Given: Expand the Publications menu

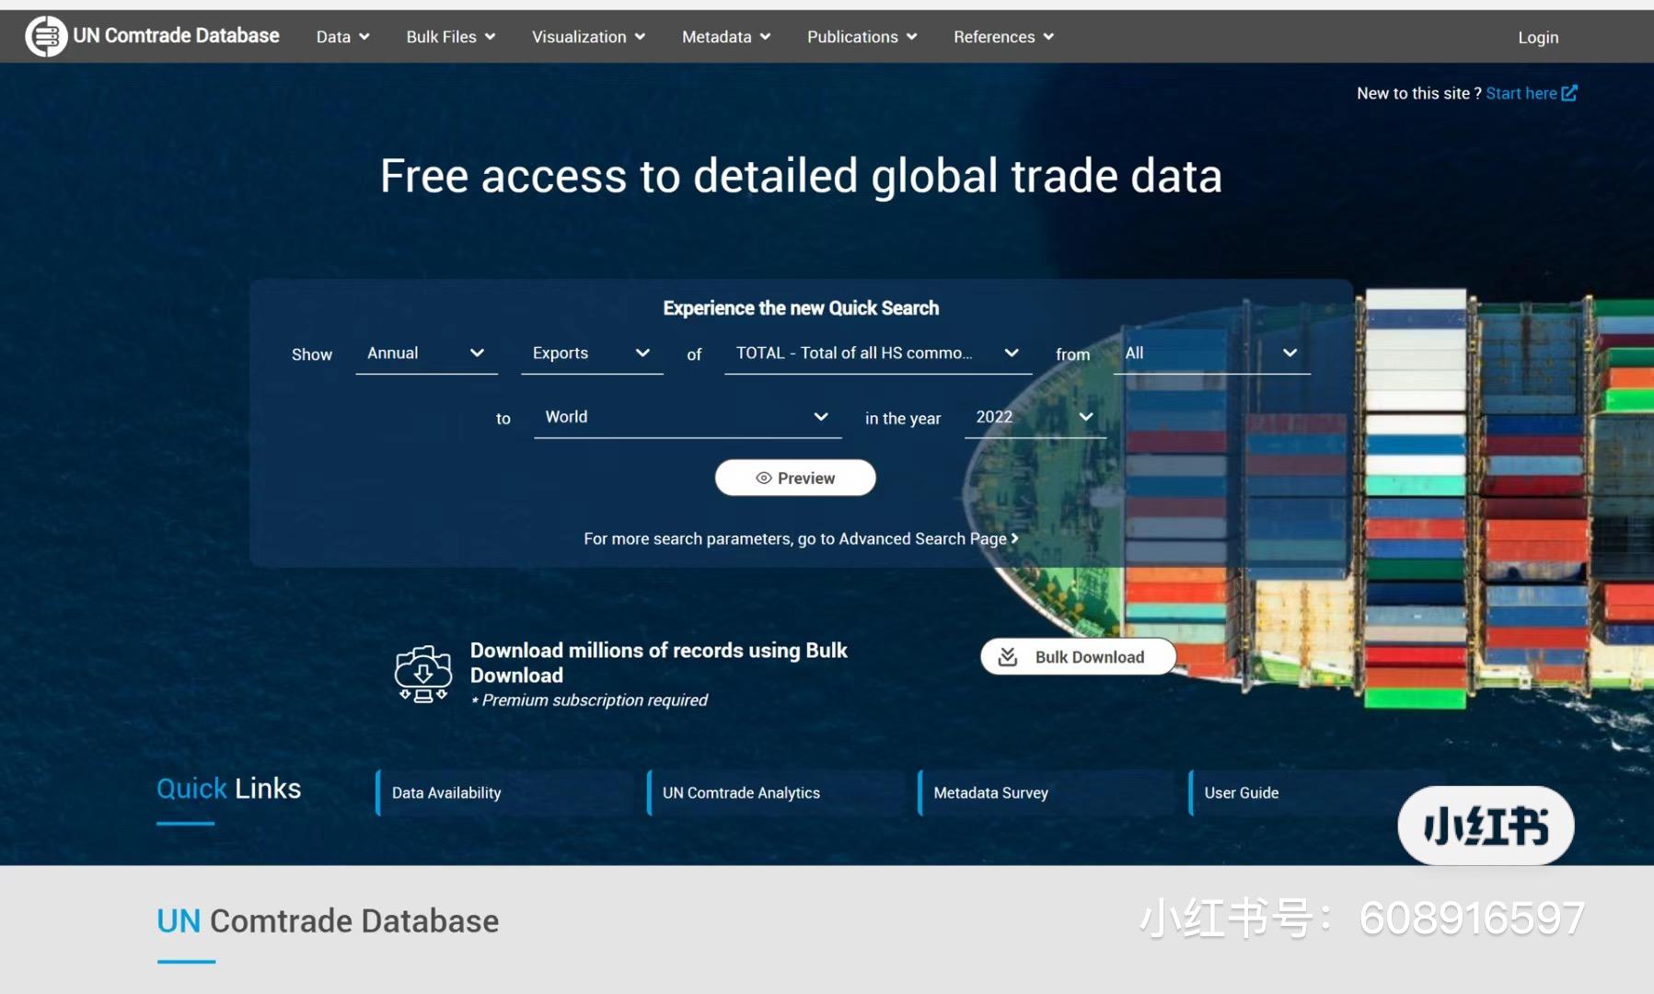Looking at the screenshot, I should pos(861,37).
